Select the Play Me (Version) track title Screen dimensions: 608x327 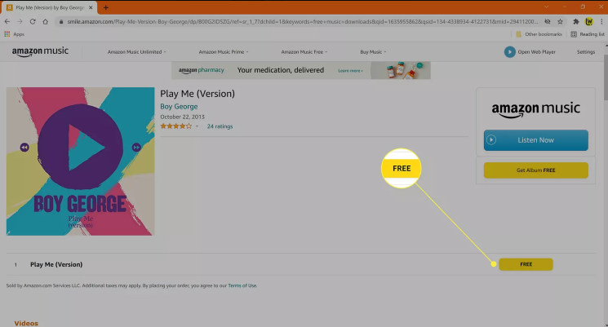click(56, 264)
